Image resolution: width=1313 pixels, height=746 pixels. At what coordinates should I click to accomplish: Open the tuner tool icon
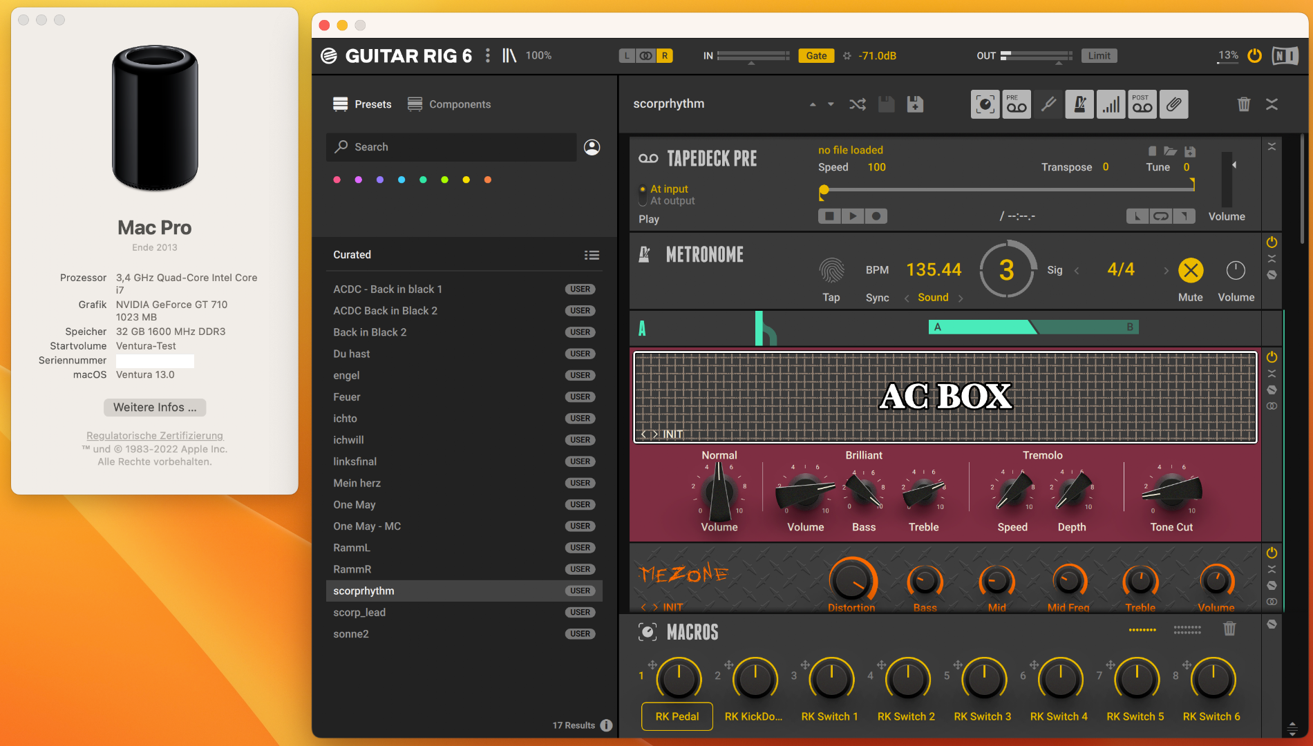click(1048, 104)
